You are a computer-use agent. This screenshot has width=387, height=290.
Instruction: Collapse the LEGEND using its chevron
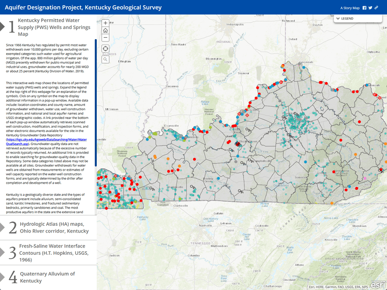tap(339, 18)
